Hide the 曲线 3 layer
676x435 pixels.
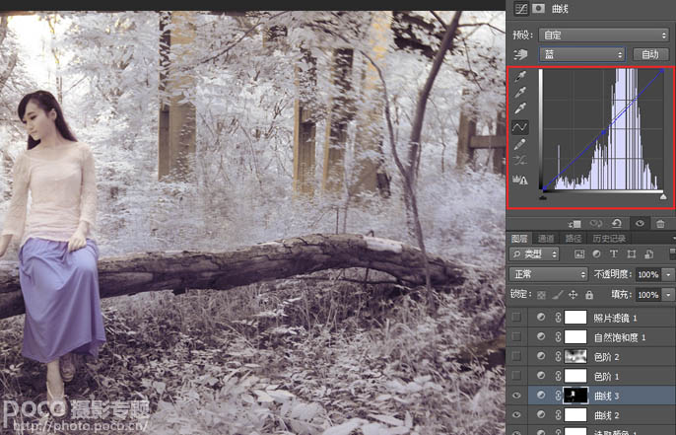tap(516, 396)
